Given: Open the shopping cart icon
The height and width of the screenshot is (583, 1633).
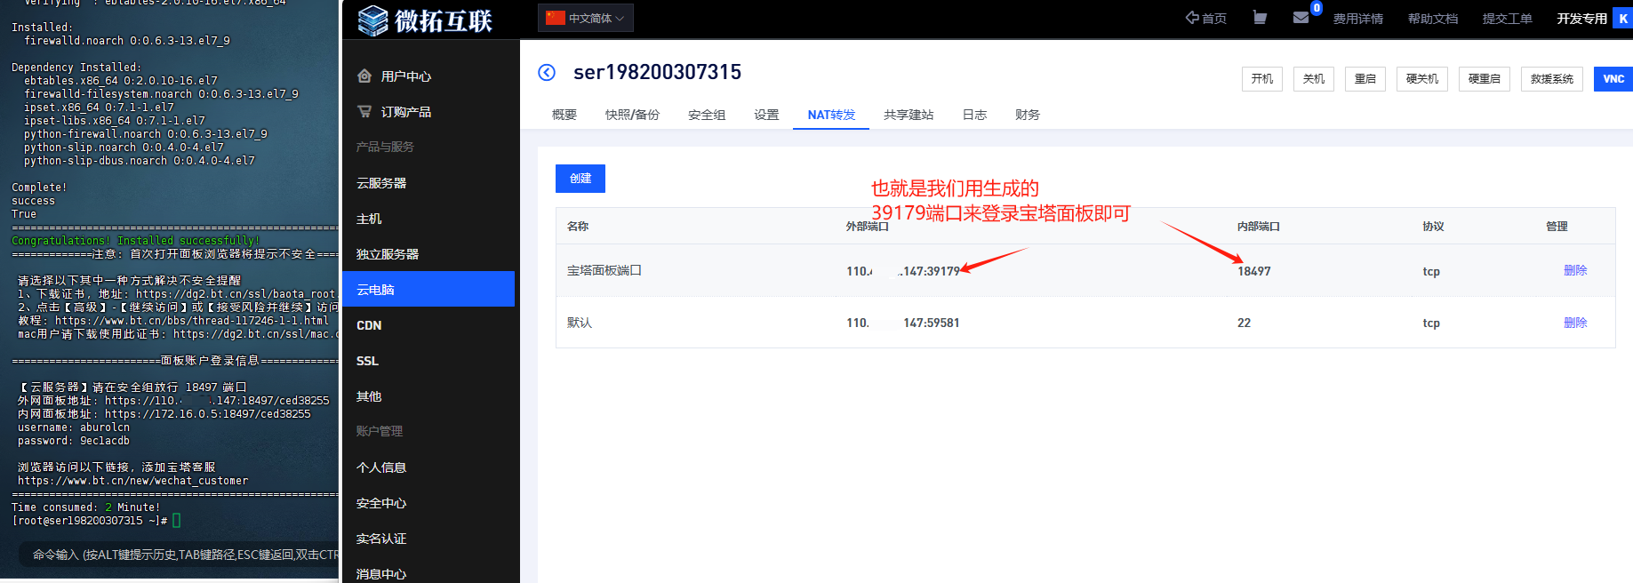Looking at the screenshot, I should 1260,18.
